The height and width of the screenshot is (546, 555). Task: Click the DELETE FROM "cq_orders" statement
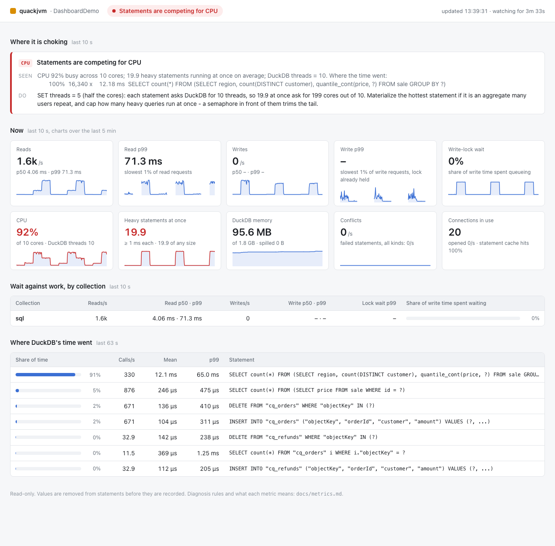point(302,406)
